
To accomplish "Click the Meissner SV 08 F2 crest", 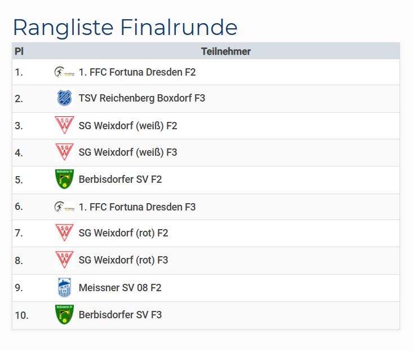I will tap(64, 288).
